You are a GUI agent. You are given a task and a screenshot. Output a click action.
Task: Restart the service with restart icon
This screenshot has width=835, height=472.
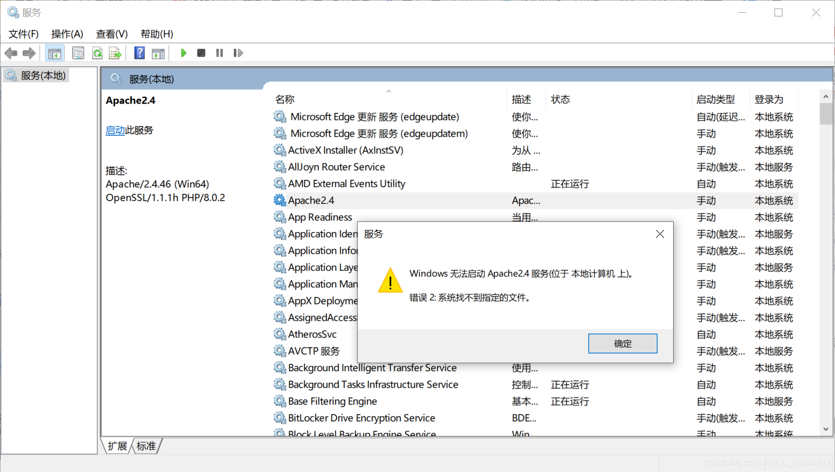click(238, 53)
